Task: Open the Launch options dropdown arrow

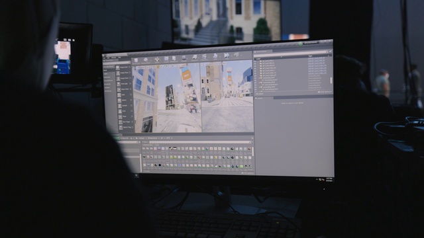Action: pos(241,56)
